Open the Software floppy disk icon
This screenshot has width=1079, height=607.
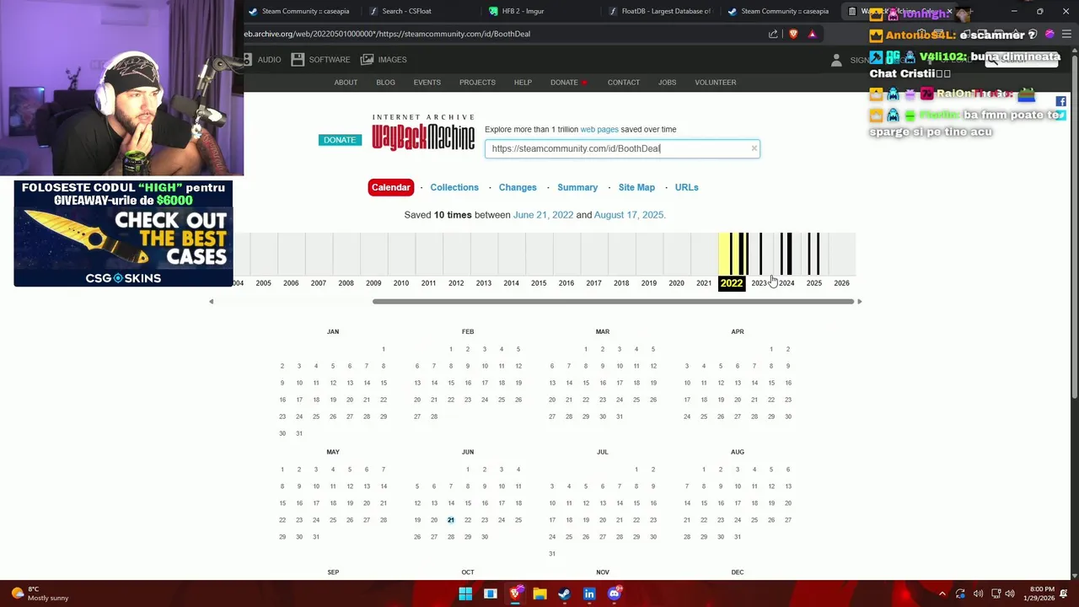[x=298, y=60]
